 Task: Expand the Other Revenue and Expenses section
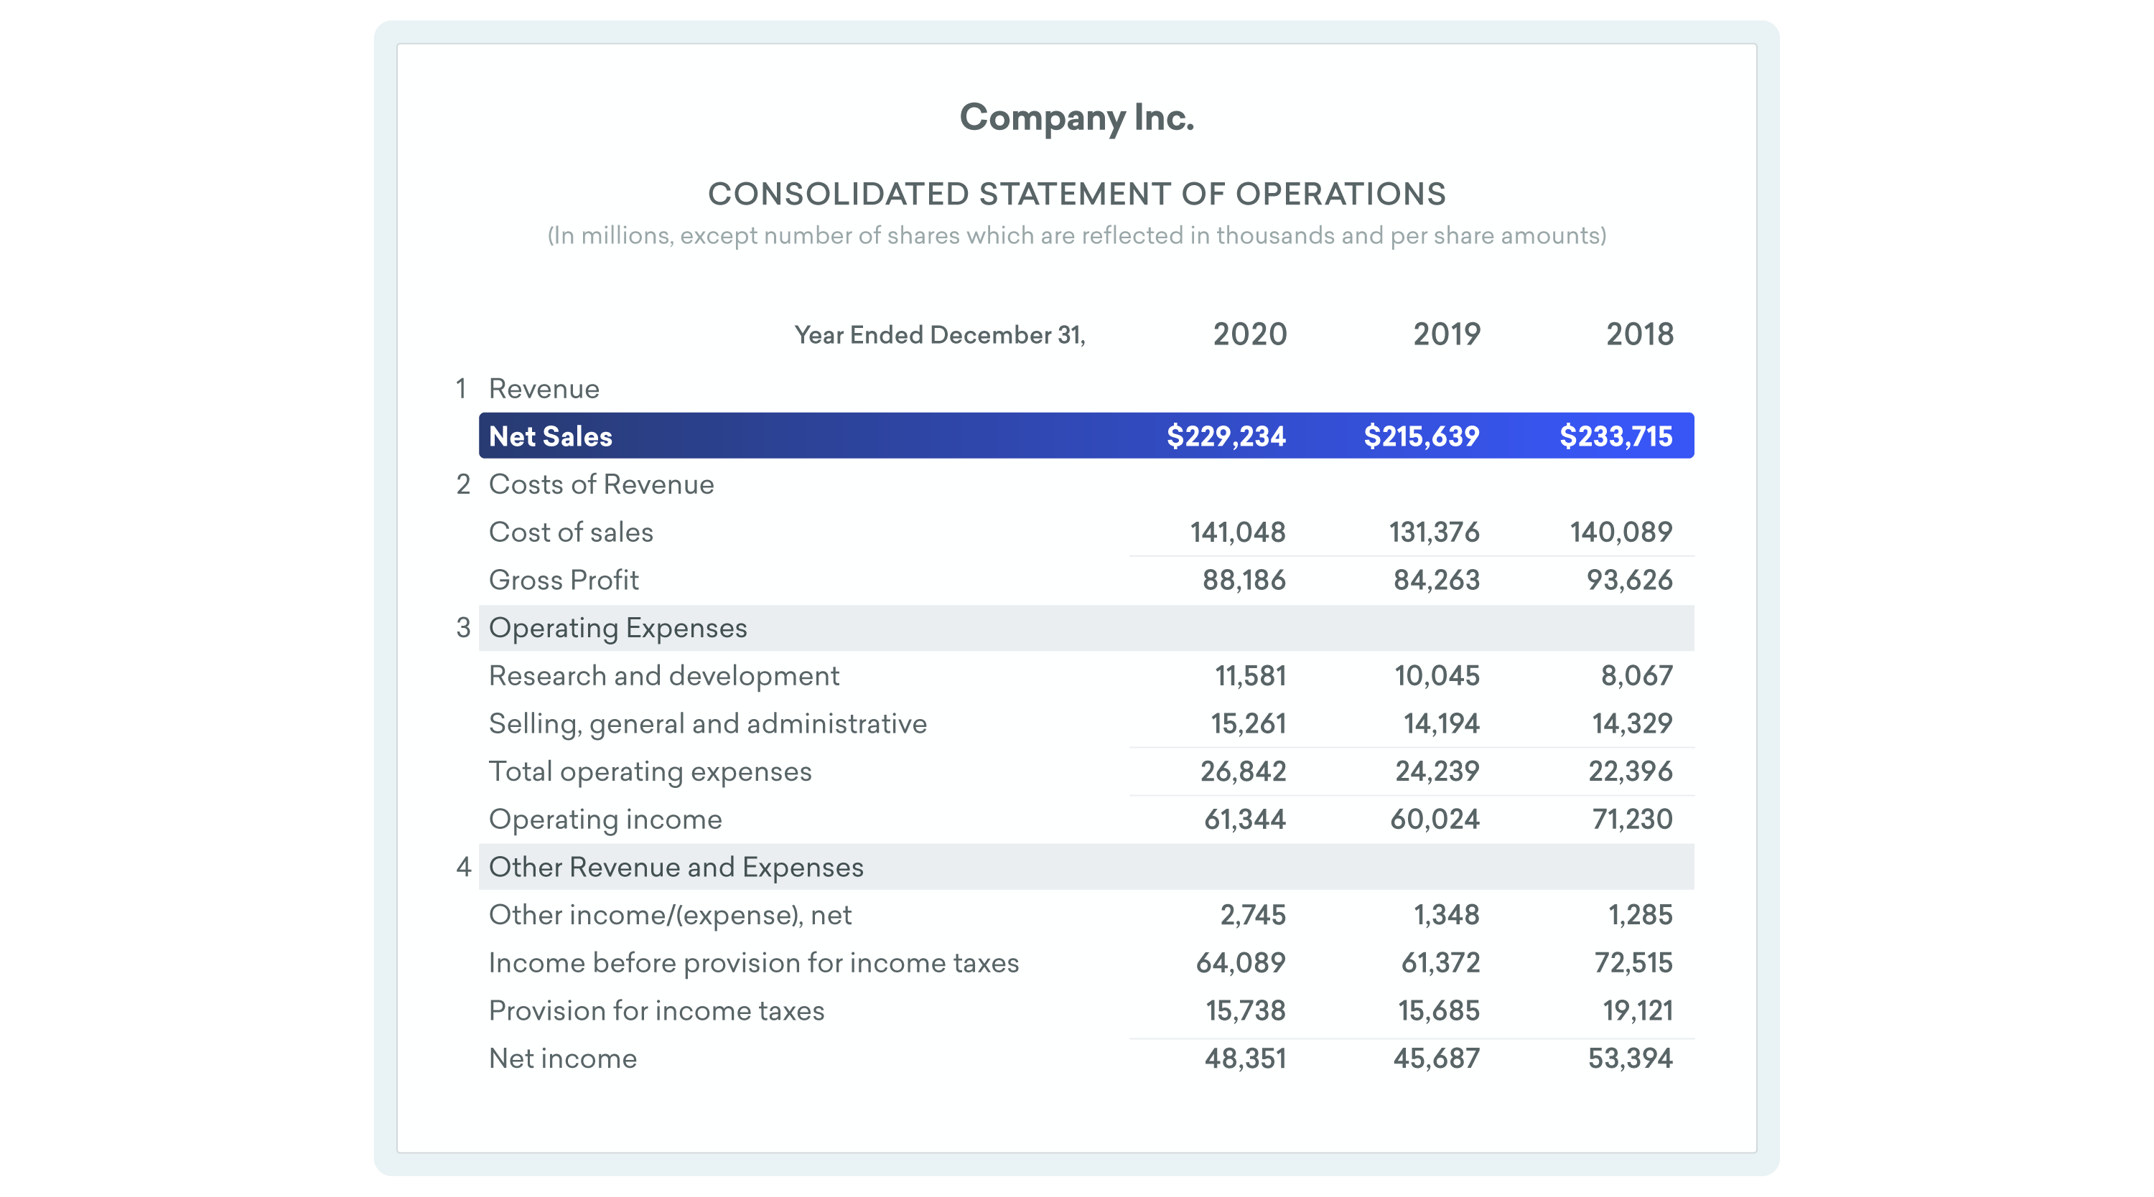(x=676, y=867)
